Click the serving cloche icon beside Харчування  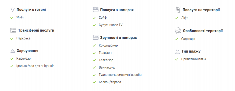pos(13,51)
